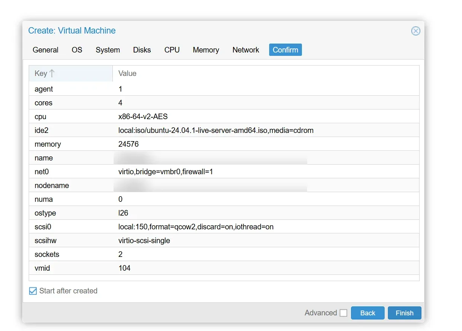462x331 pixels.
Task: Click the nodename key cell
Action: pos(71,185)
